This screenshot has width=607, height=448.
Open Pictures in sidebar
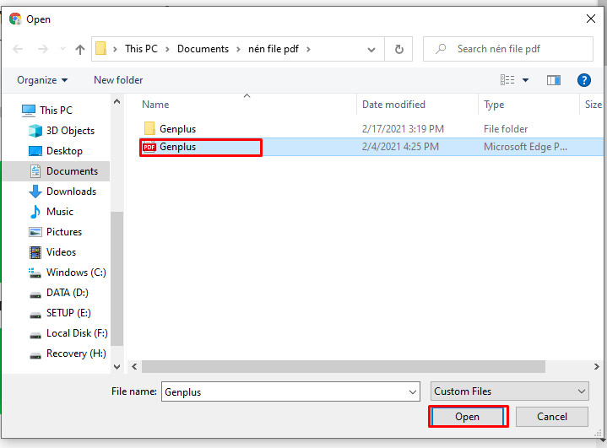[64, 232]
